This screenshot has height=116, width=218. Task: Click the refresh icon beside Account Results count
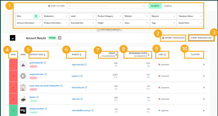[x=60, y=38]
